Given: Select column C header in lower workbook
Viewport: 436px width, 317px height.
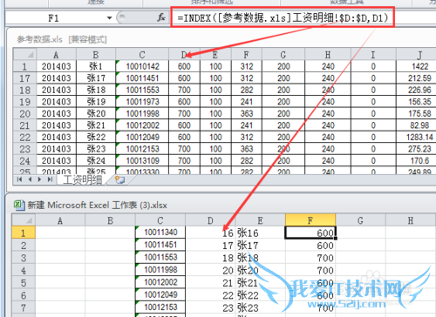Looking at the screenshot, I should [160, 220].
